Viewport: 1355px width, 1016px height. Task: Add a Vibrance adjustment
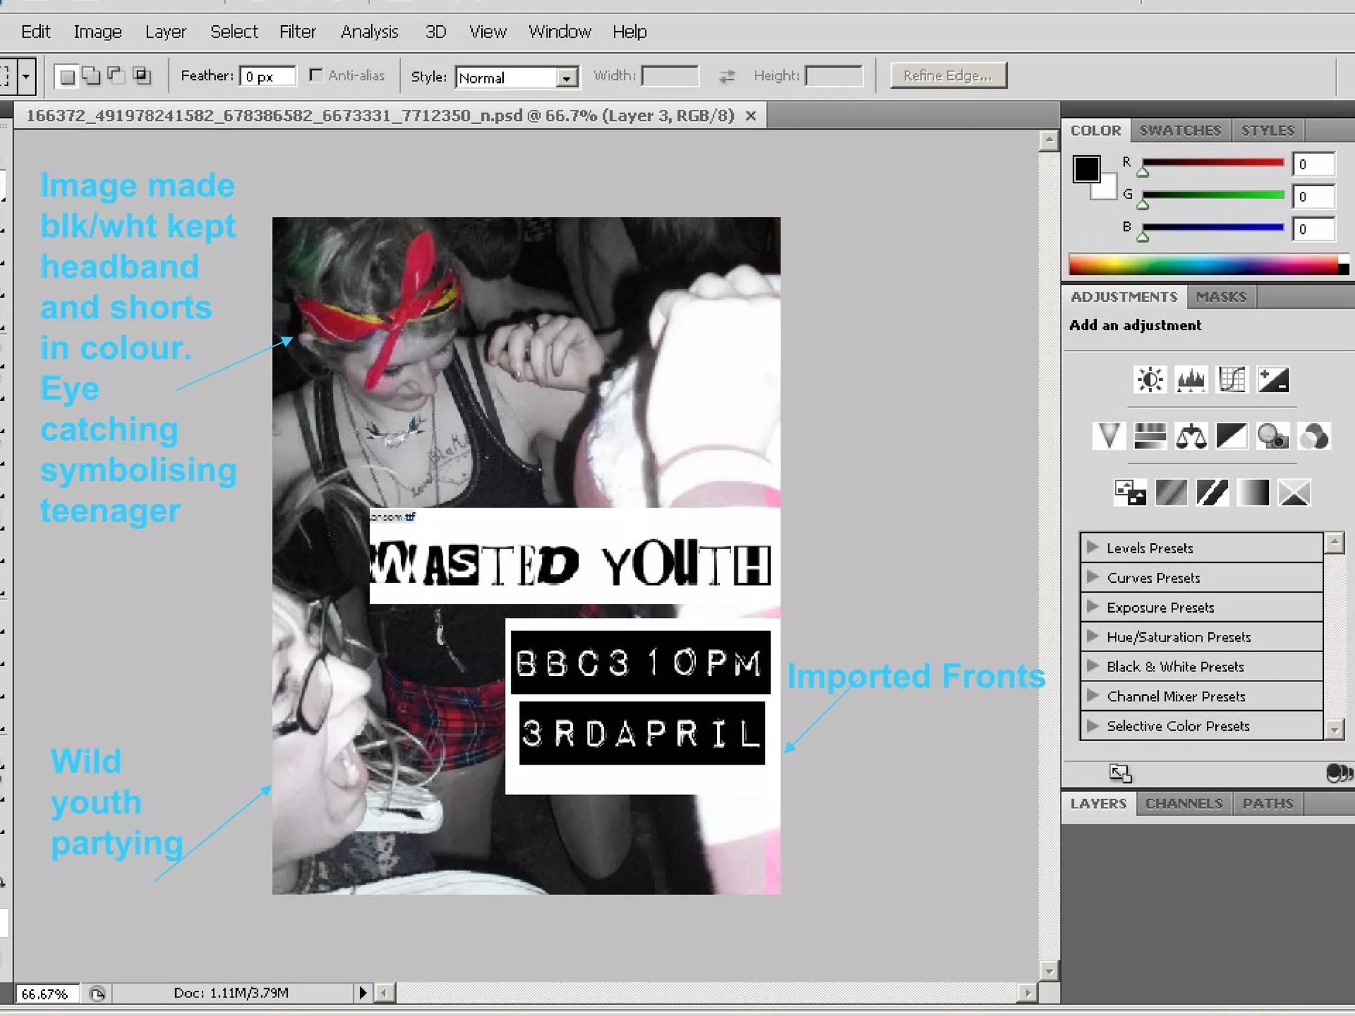tap(1109, 437)
